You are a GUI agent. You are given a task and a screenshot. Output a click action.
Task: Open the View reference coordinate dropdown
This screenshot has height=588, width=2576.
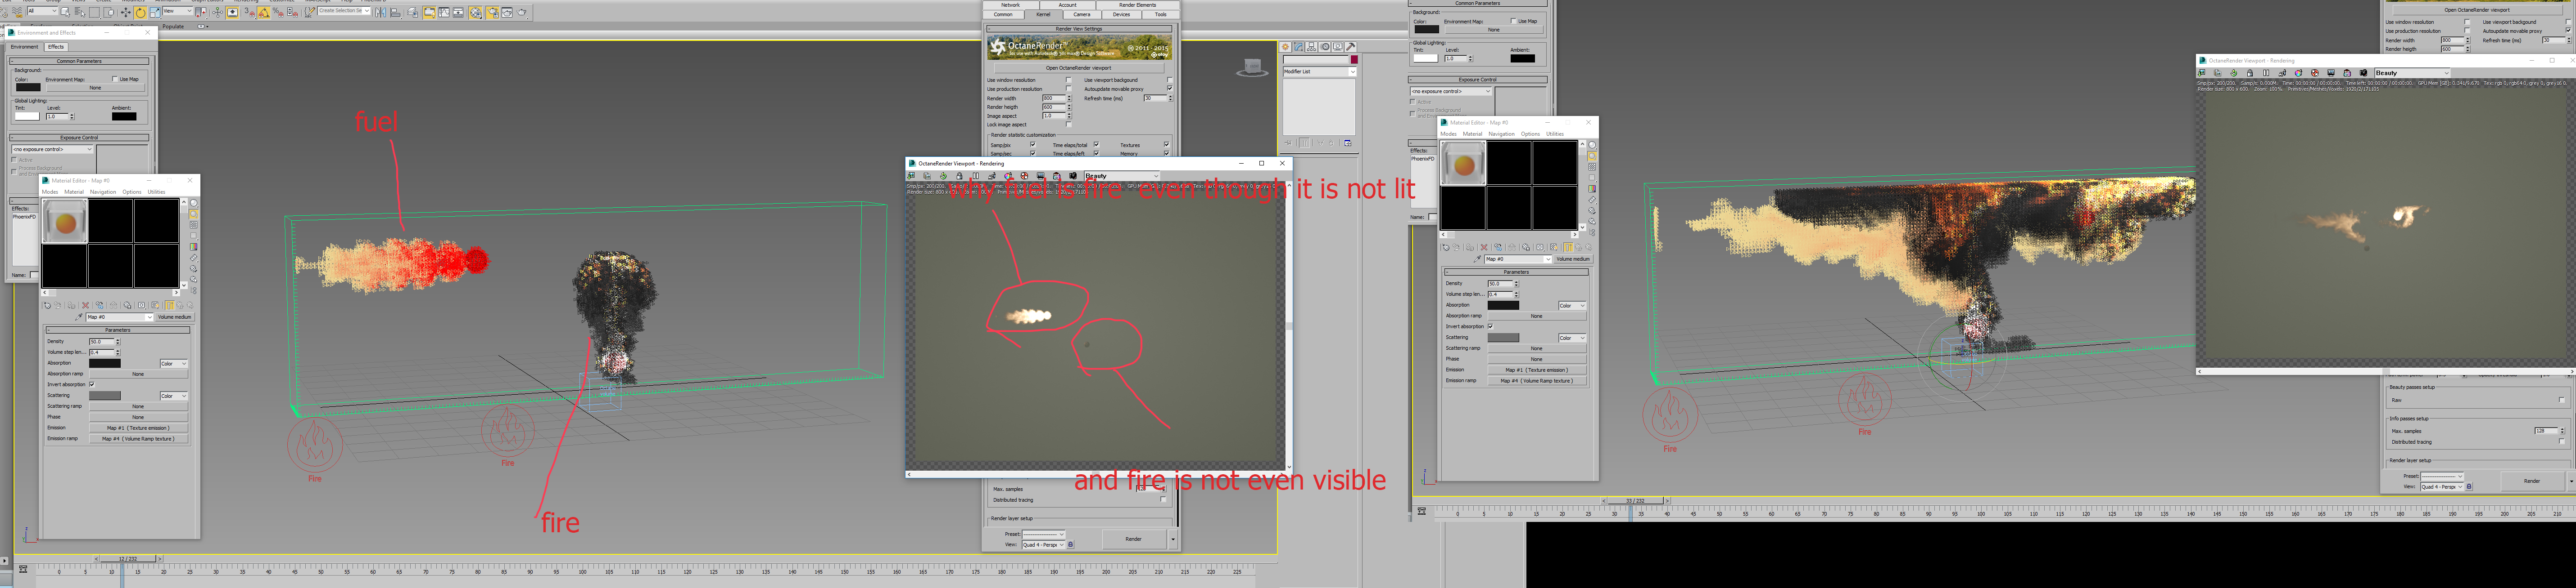(177, 11)
